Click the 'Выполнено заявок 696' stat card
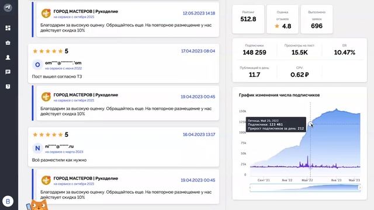Image resolution: width=374 pixels, height=210 pixels. pyautogui.click(x=317, y=19)
